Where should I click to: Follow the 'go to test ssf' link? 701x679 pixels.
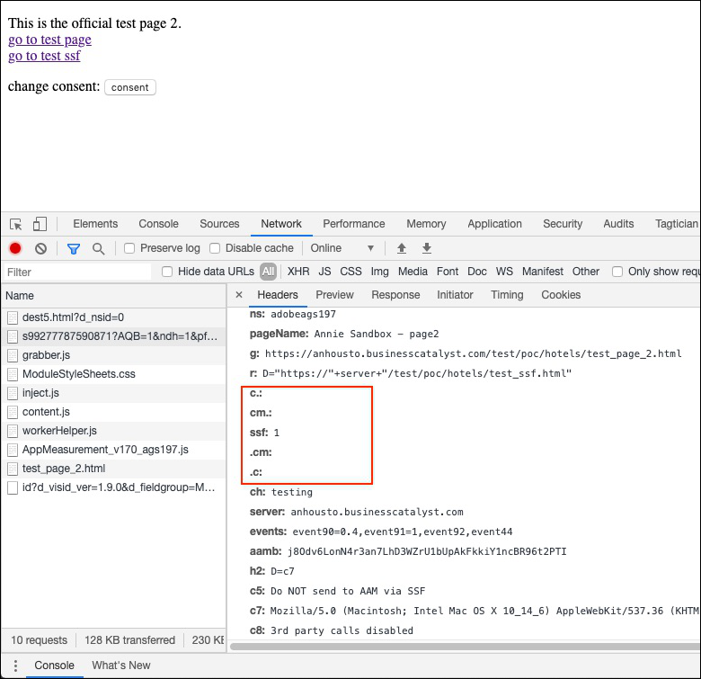(44, 56)
